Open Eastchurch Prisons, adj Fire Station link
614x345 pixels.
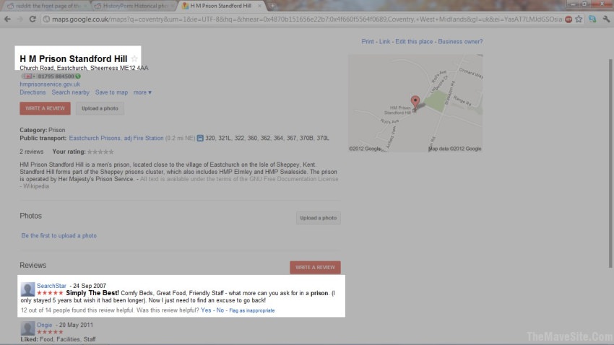point(116,138)
